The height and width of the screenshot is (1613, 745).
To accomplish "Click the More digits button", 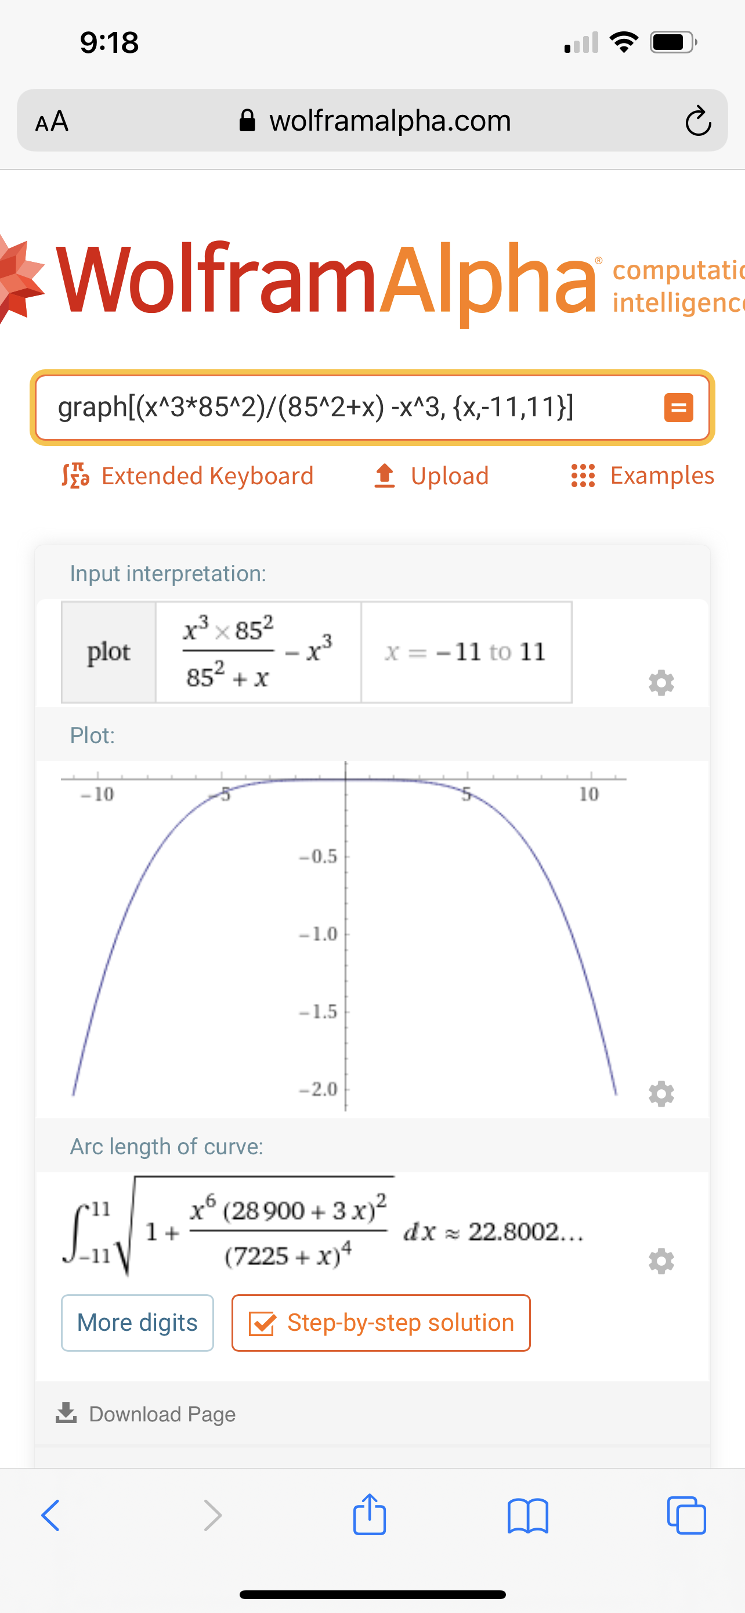I will 137,1323.
